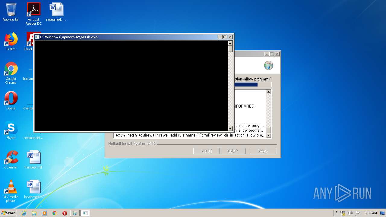
Task: Click the installer progress bar
Action: coord(253,85)
